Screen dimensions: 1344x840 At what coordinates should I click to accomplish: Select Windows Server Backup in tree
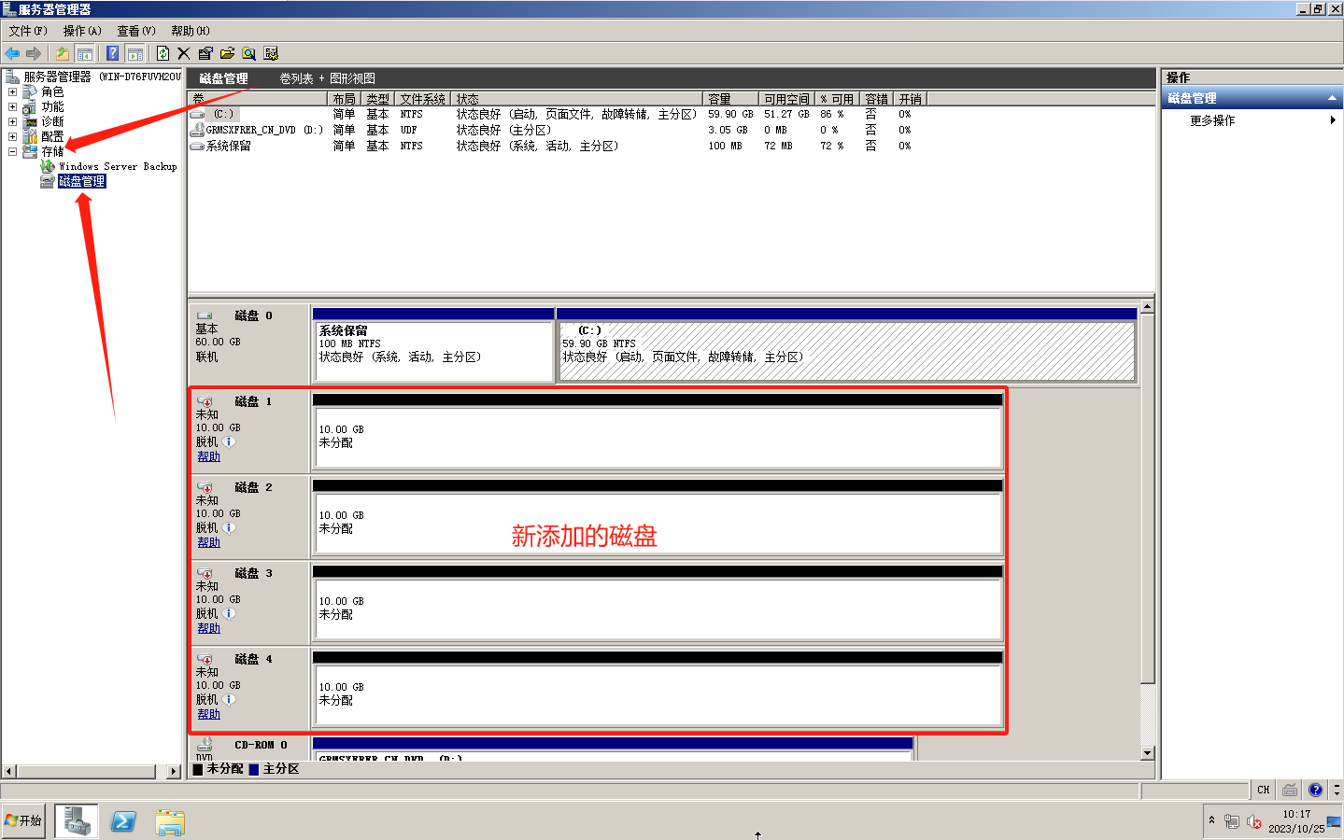click(x=118, y=166)
